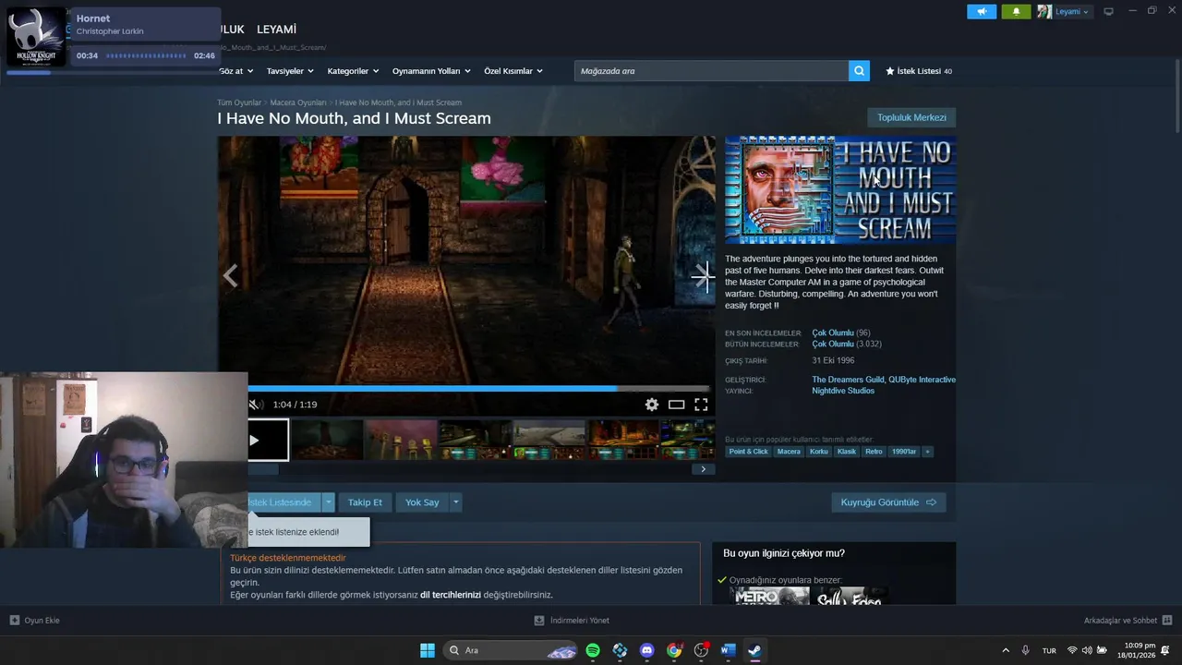Open the green notifications bell
Viewport: 1182px width, 665px height.
(x=1016, y=11)
